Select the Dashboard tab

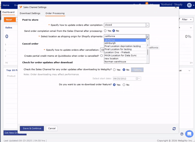pos(9,12)
